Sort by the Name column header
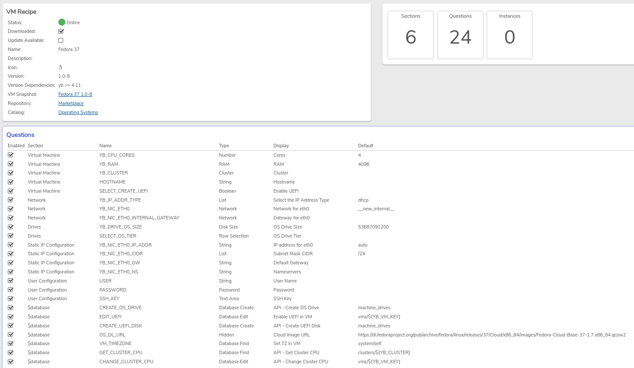The image size is (634, 368). point(105,146)
